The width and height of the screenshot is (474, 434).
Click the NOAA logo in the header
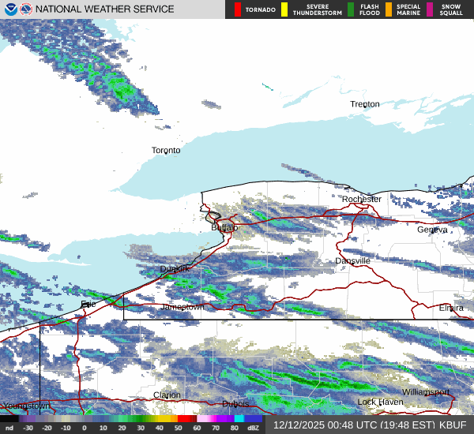tap(9, 9)
